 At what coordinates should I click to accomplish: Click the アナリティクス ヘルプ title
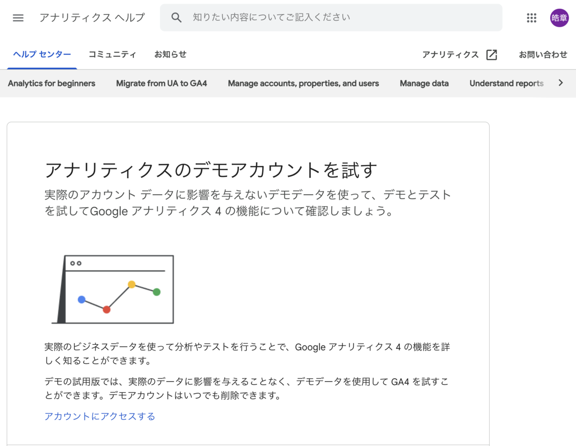[92, 18]
